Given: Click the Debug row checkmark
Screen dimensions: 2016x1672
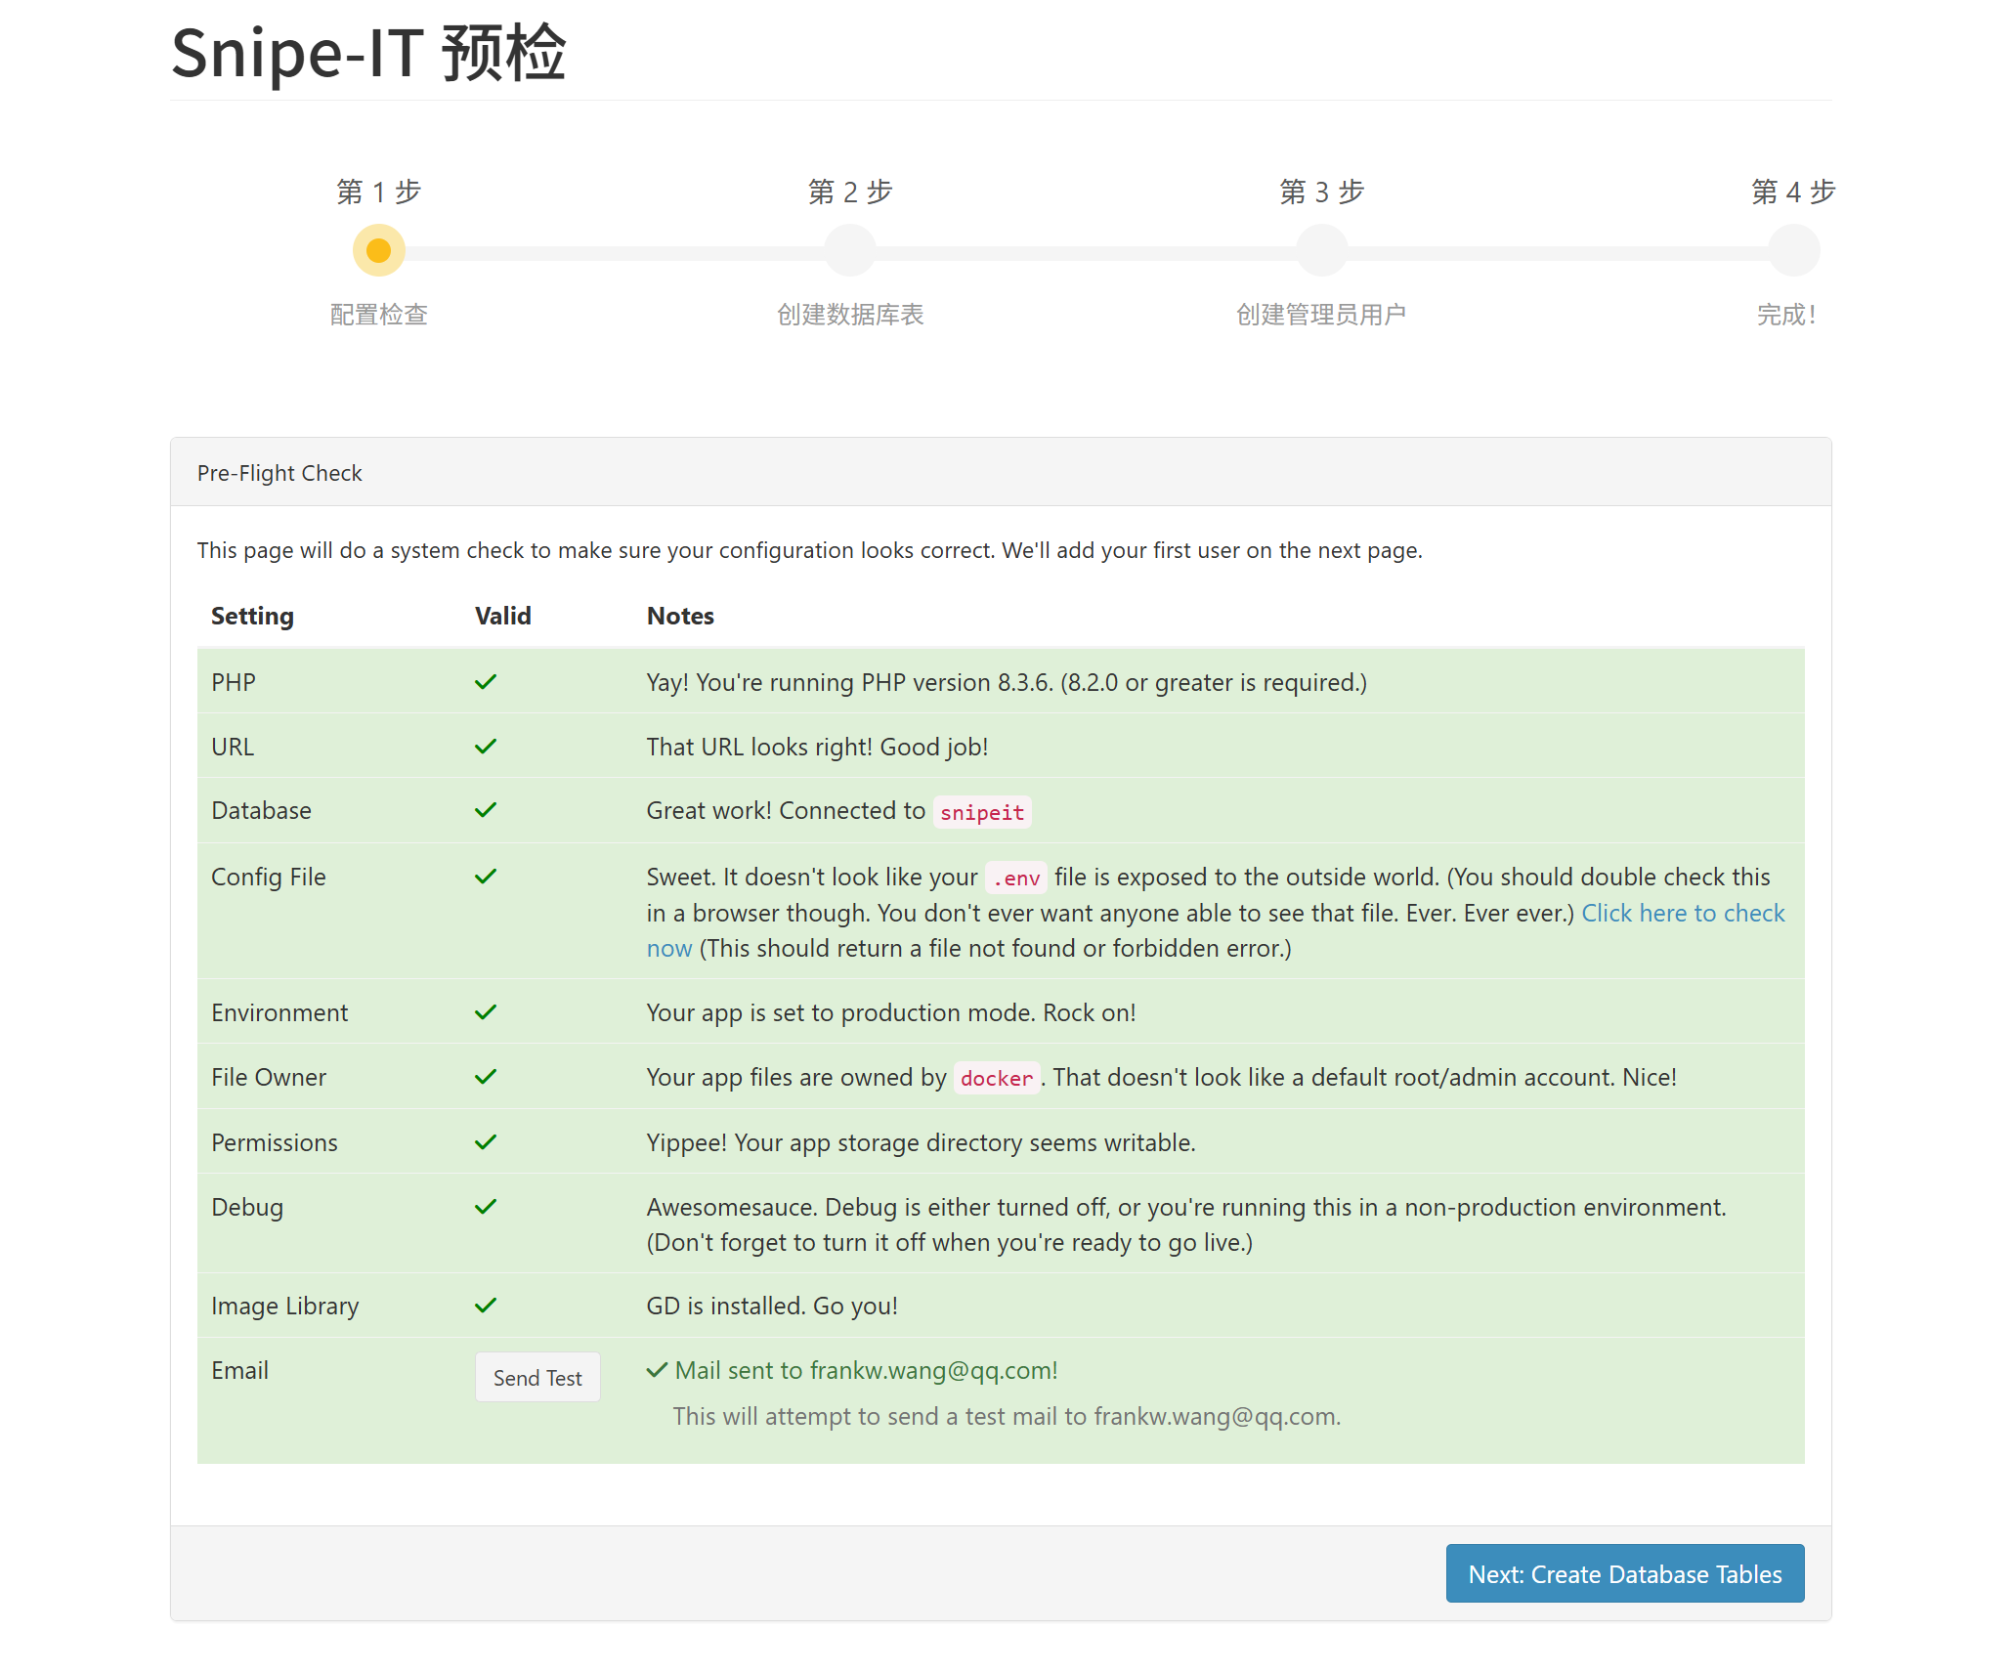Looking at the screenshot, I should click(x=485, y=1206).
